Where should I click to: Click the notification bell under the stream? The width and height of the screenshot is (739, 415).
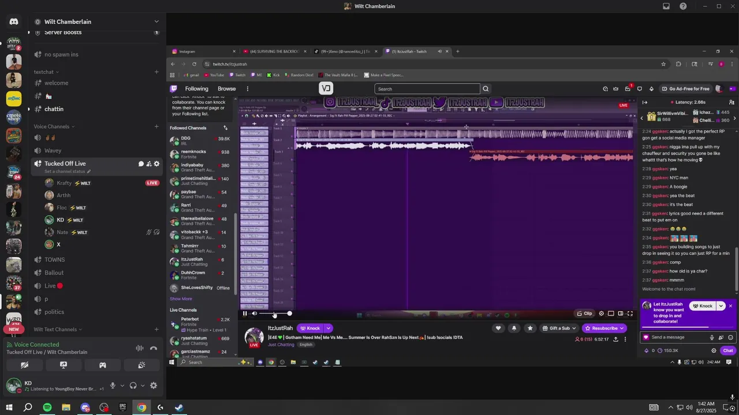coord(514,328)
